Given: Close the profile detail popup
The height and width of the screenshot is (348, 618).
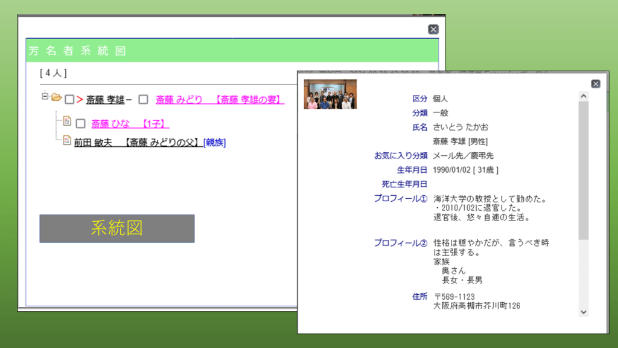Looking at the screenshot, I should (595, 84).
